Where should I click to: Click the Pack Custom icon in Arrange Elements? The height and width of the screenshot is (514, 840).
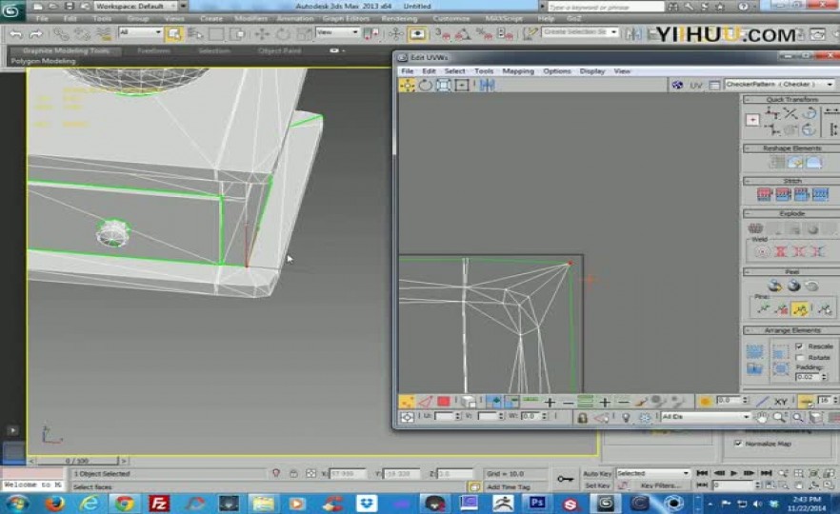coord(755,352)
